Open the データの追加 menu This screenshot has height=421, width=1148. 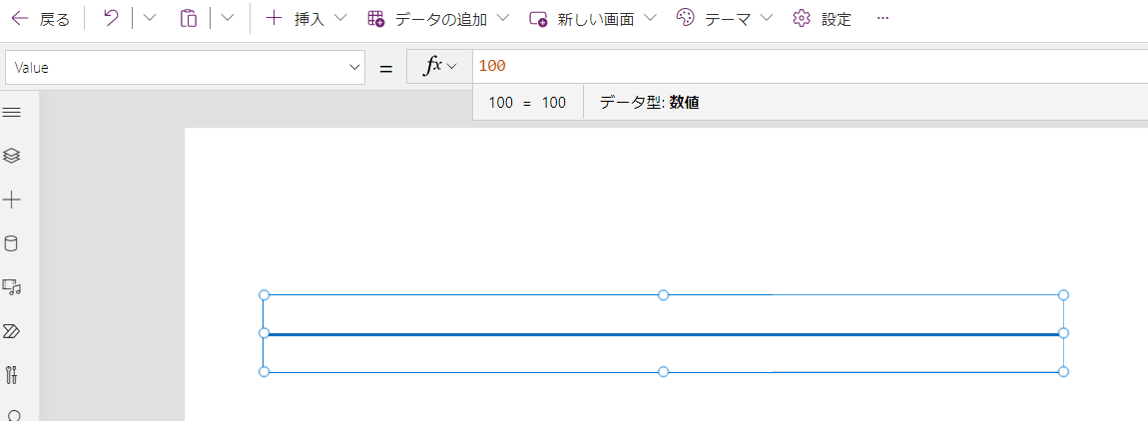438,19
